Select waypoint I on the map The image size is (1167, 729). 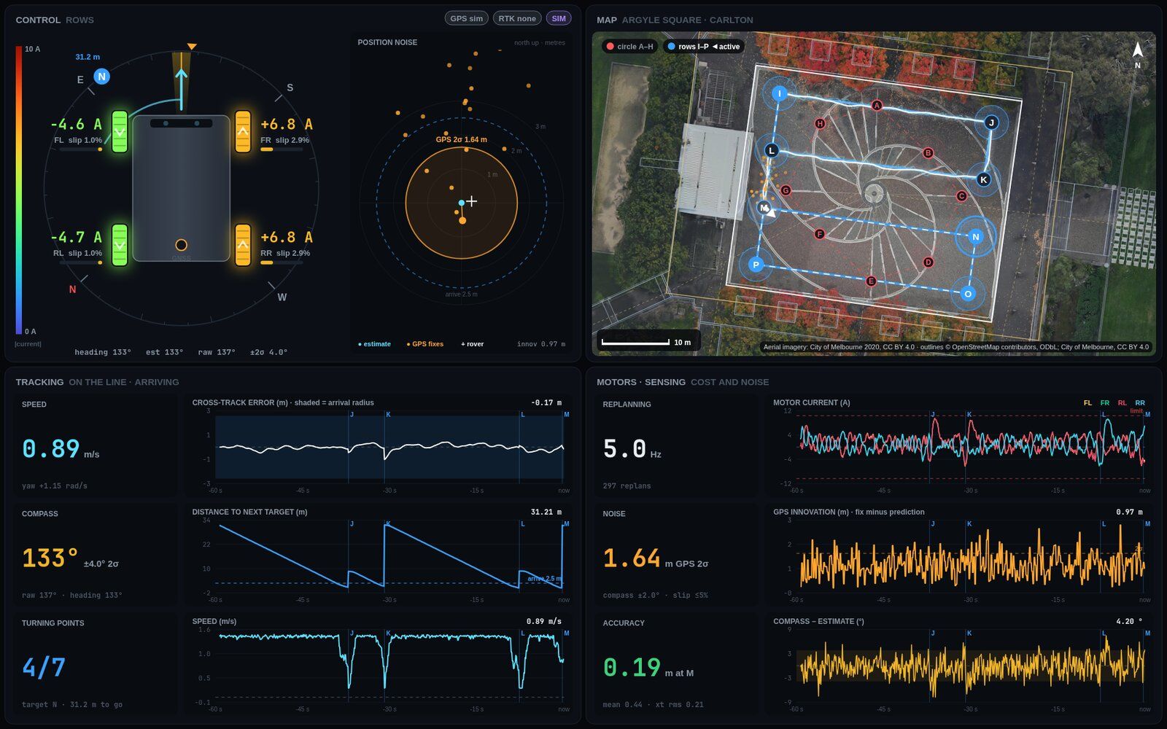pyautogui.click(x=780, y=93)
